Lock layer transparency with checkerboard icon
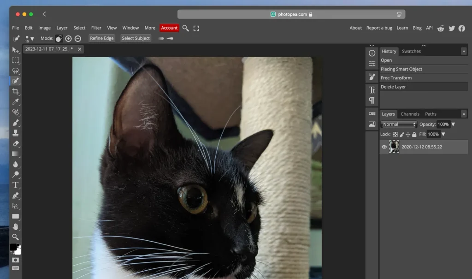 pos(395,134)
